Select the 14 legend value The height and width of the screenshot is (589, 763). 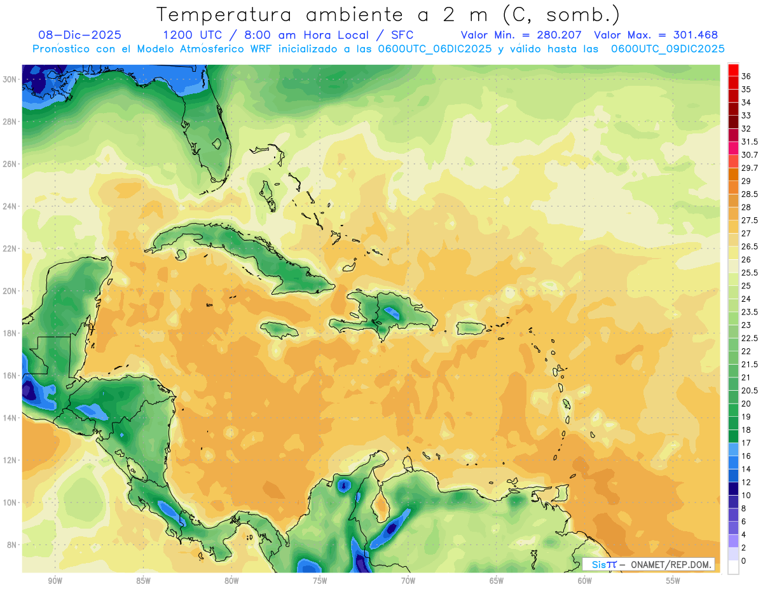tap(746, 469)
